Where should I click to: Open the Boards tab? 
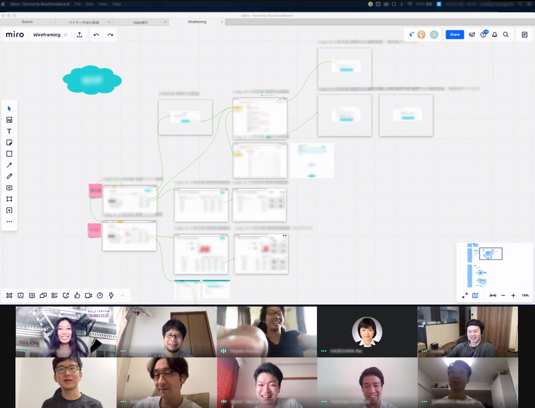coord(27,22)
